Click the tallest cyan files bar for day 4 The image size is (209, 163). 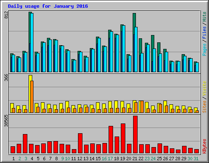[32, 42]
